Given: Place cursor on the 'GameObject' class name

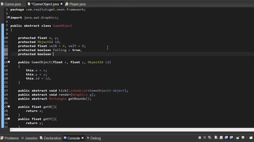Looking at the screenshot, I should point(62,26).
